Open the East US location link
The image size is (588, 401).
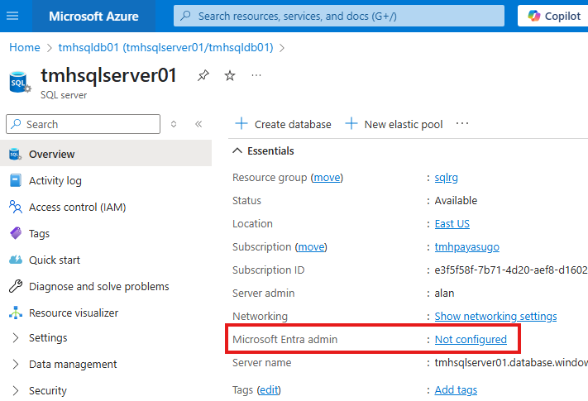(x=452, y=224)
